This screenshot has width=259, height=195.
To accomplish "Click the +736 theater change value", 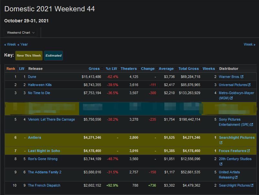I will (152, 185).
